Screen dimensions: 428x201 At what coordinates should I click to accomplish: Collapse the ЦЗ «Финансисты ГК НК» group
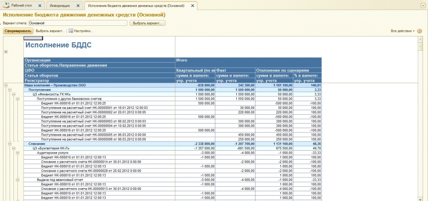coord(14,94)
